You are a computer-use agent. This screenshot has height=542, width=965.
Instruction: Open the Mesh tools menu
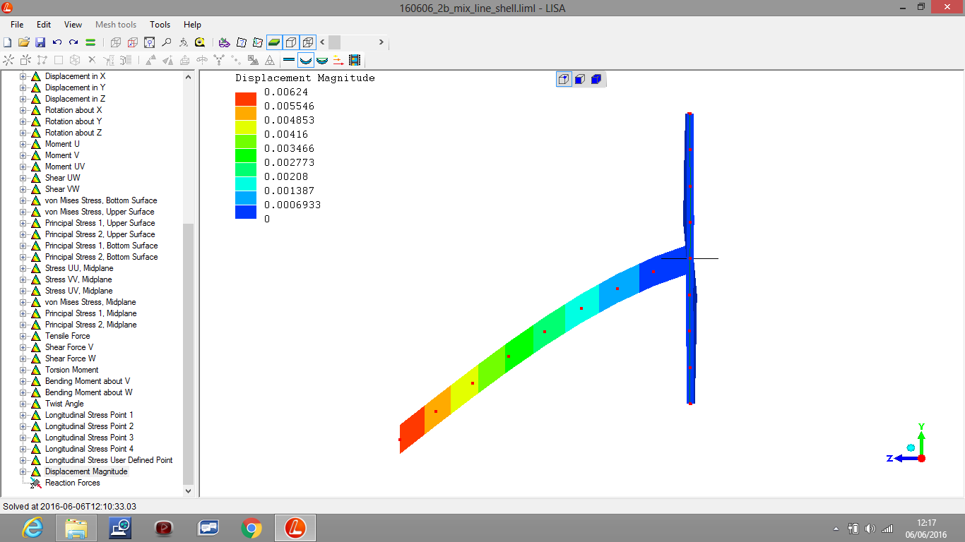click(x=116, y=25)
